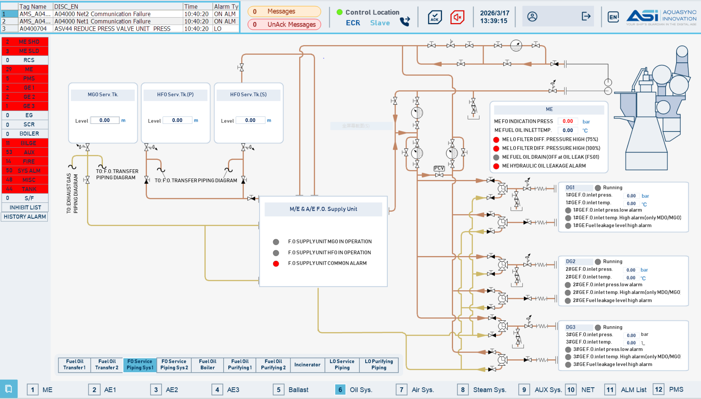
Task: Click the bookmark icon in bottom corner
Action: click(x=9, y=389)
